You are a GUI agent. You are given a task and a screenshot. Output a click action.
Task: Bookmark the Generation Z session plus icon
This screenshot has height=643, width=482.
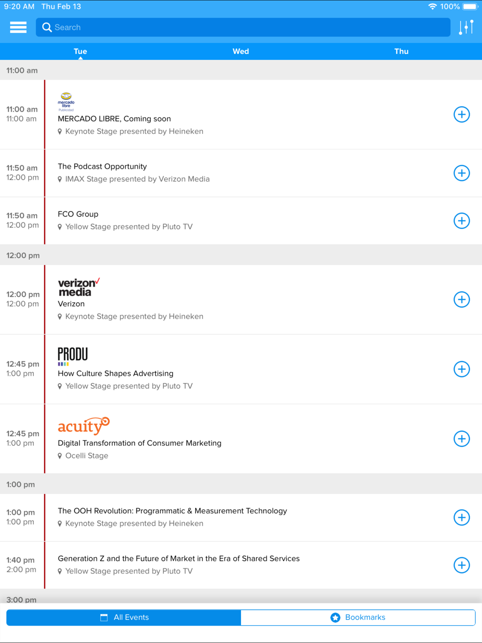pos(462,565)
